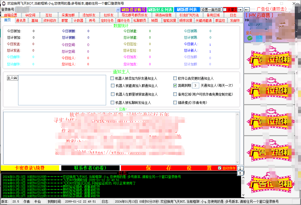
Task: Enable 机器人被添加为好友通知主人
Action: tap(112, 78)
